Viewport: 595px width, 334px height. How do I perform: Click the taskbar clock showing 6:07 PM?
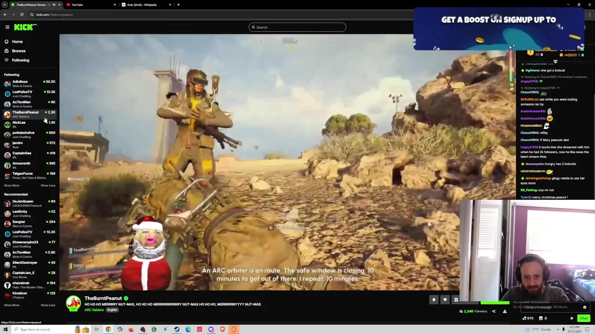(574, 329)
